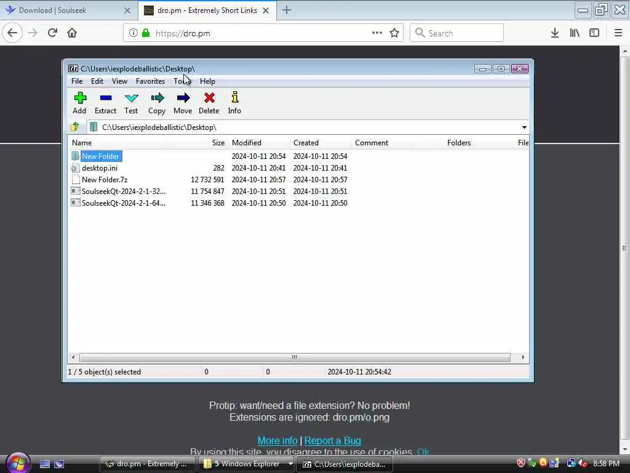
Task: Open the Windows Start orb
Action: coord(17,463)
